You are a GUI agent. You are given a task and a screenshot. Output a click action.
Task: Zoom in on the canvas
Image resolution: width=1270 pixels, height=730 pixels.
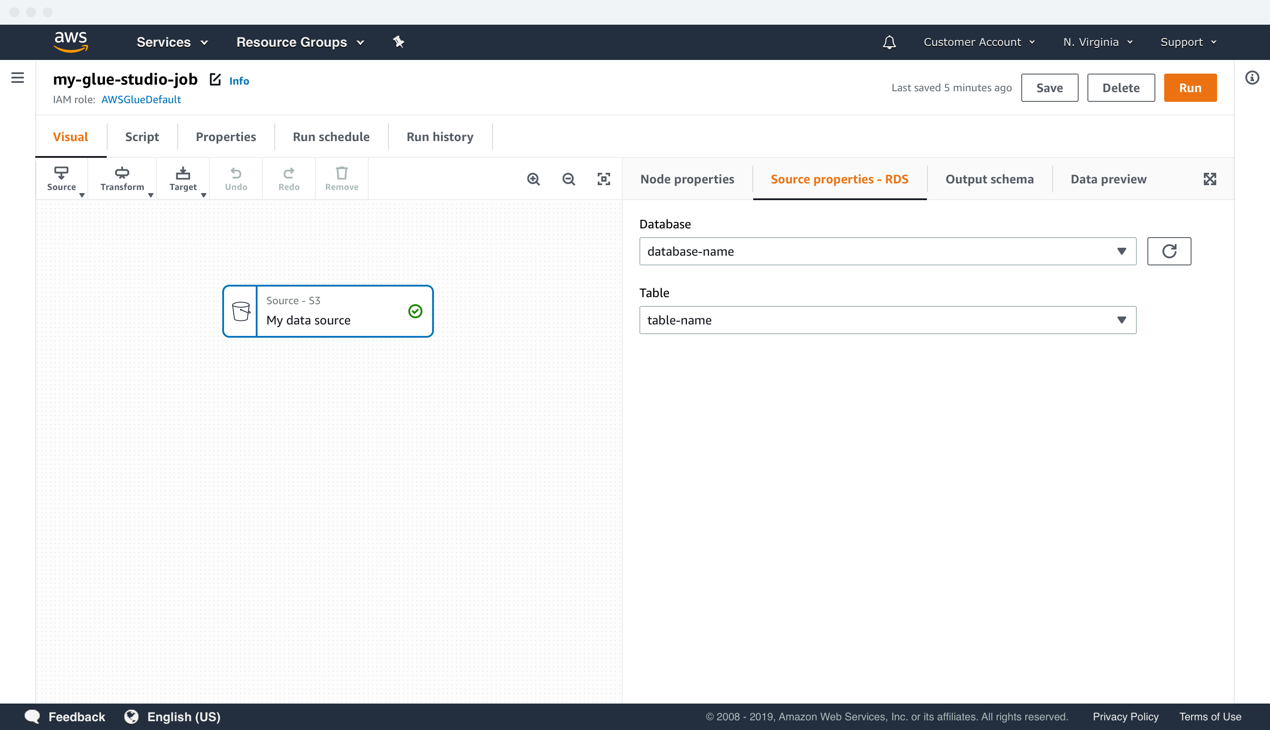(534, 179)
